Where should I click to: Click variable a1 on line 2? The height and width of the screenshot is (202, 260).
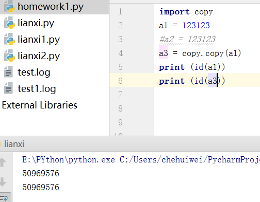(163, 26)
